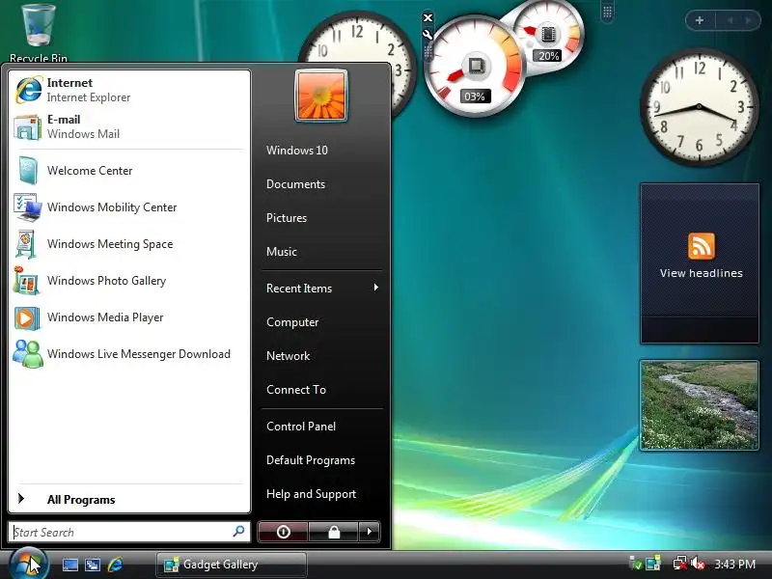This screenshot has height=579, width=772.
Task: Open the Welcome Center
Action: (129, 171)
